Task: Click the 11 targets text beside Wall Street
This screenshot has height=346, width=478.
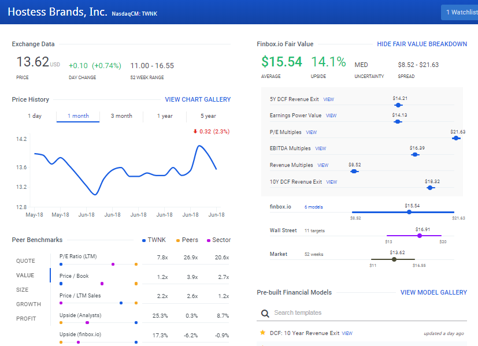Action: point(314,231)
